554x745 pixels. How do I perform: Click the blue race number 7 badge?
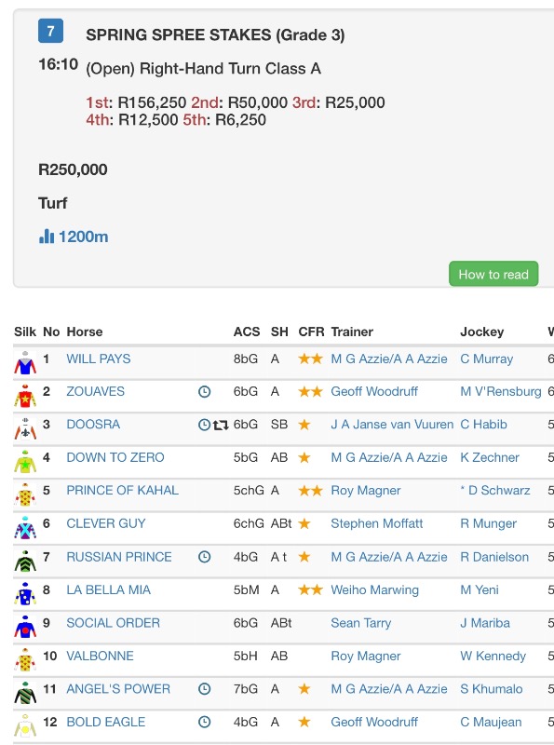coord(50,31)
